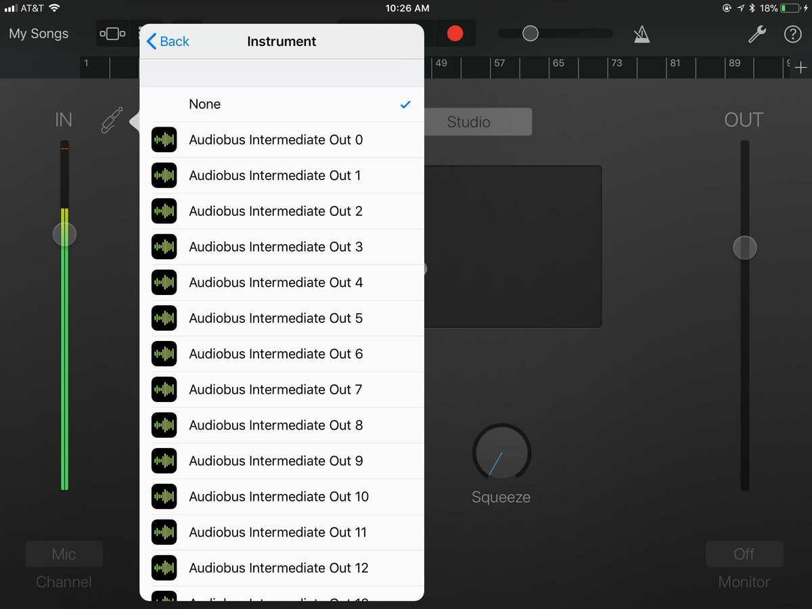Tap the Audiobus Intermediate Out 8 icon
812x609 pixels.
coord(164,425)
